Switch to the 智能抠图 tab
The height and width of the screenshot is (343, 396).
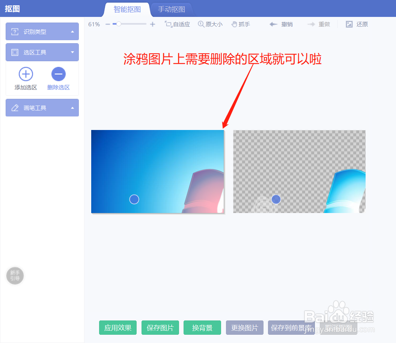[x=127, y=9]
